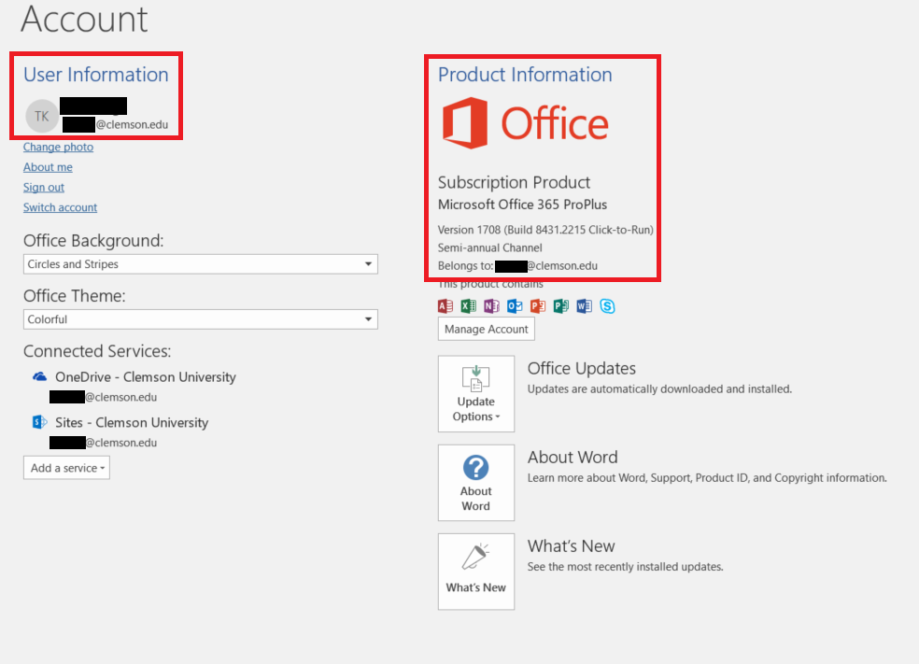Click the Account page title
Viewport: 919px width, 664px height.
tap(84, 19)
